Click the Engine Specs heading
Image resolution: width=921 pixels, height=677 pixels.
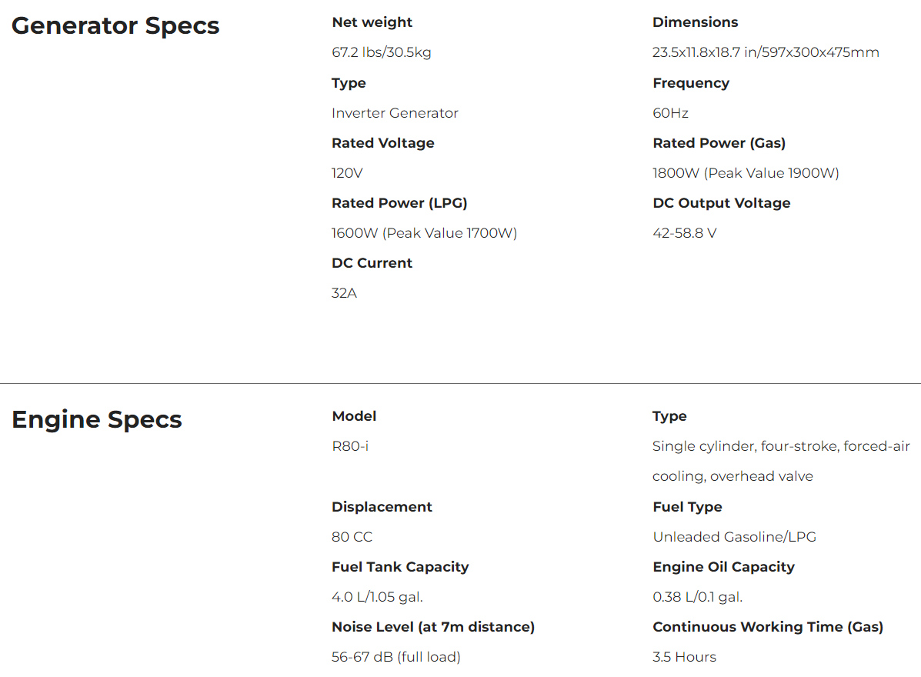pos(97,419)
